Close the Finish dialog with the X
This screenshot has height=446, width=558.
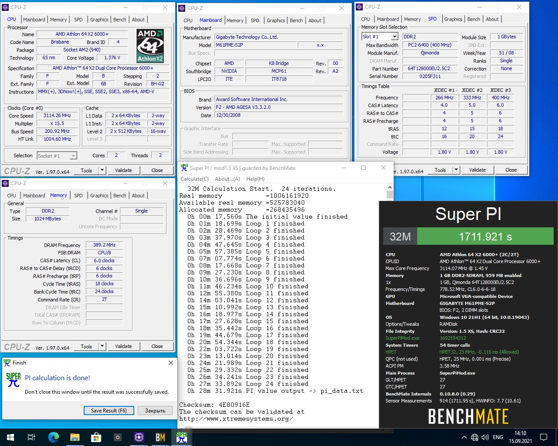(x=171, y=362)
